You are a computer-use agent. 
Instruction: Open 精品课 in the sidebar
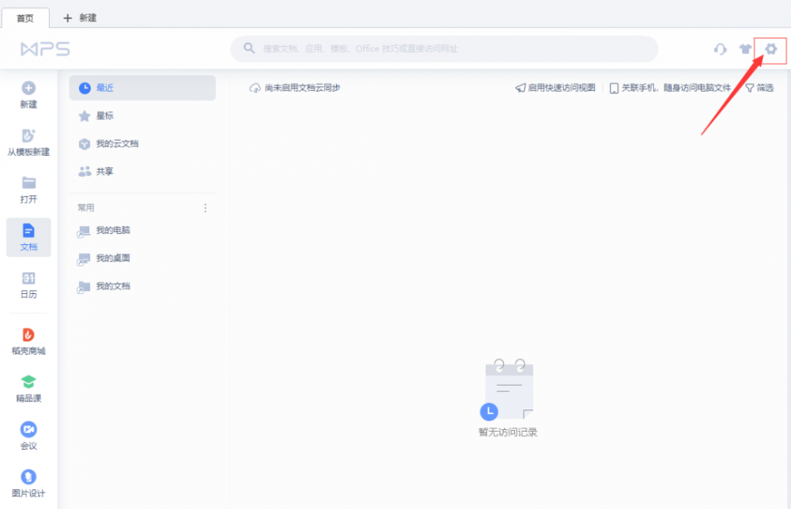28,389
